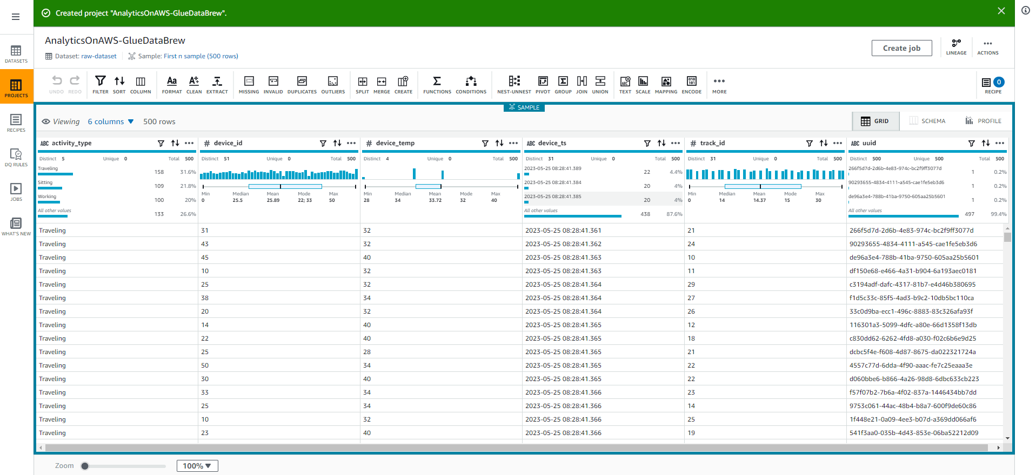Open the Actions menu
This screenshot has height=475, width=1036.
click(x=988, y=47)
